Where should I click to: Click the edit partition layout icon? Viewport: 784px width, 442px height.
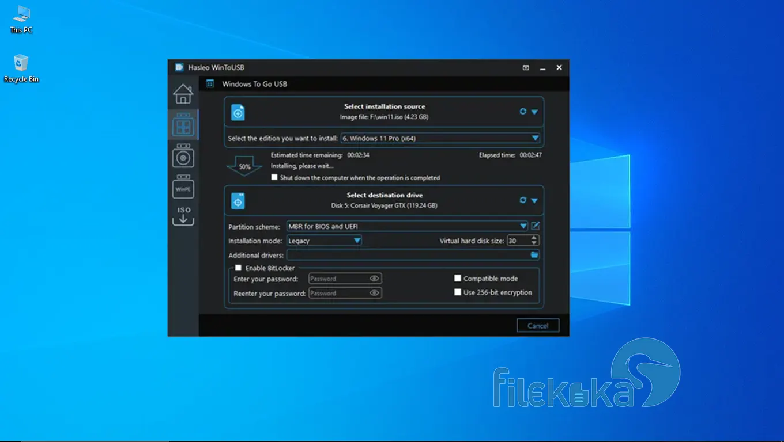(x=536, y=226)
